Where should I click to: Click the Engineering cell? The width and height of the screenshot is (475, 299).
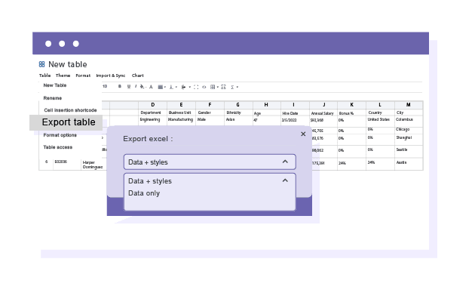coord(152,120)
